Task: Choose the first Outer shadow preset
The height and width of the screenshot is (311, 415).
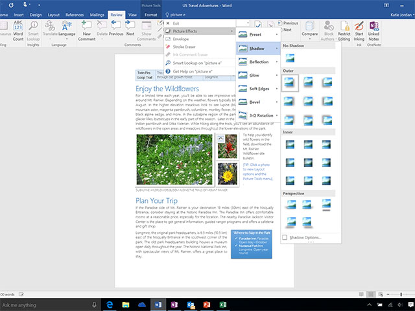Action: 290,83
